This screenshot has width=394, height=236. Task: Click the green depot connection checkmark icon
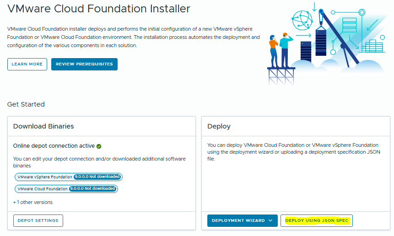pos(99,146)
